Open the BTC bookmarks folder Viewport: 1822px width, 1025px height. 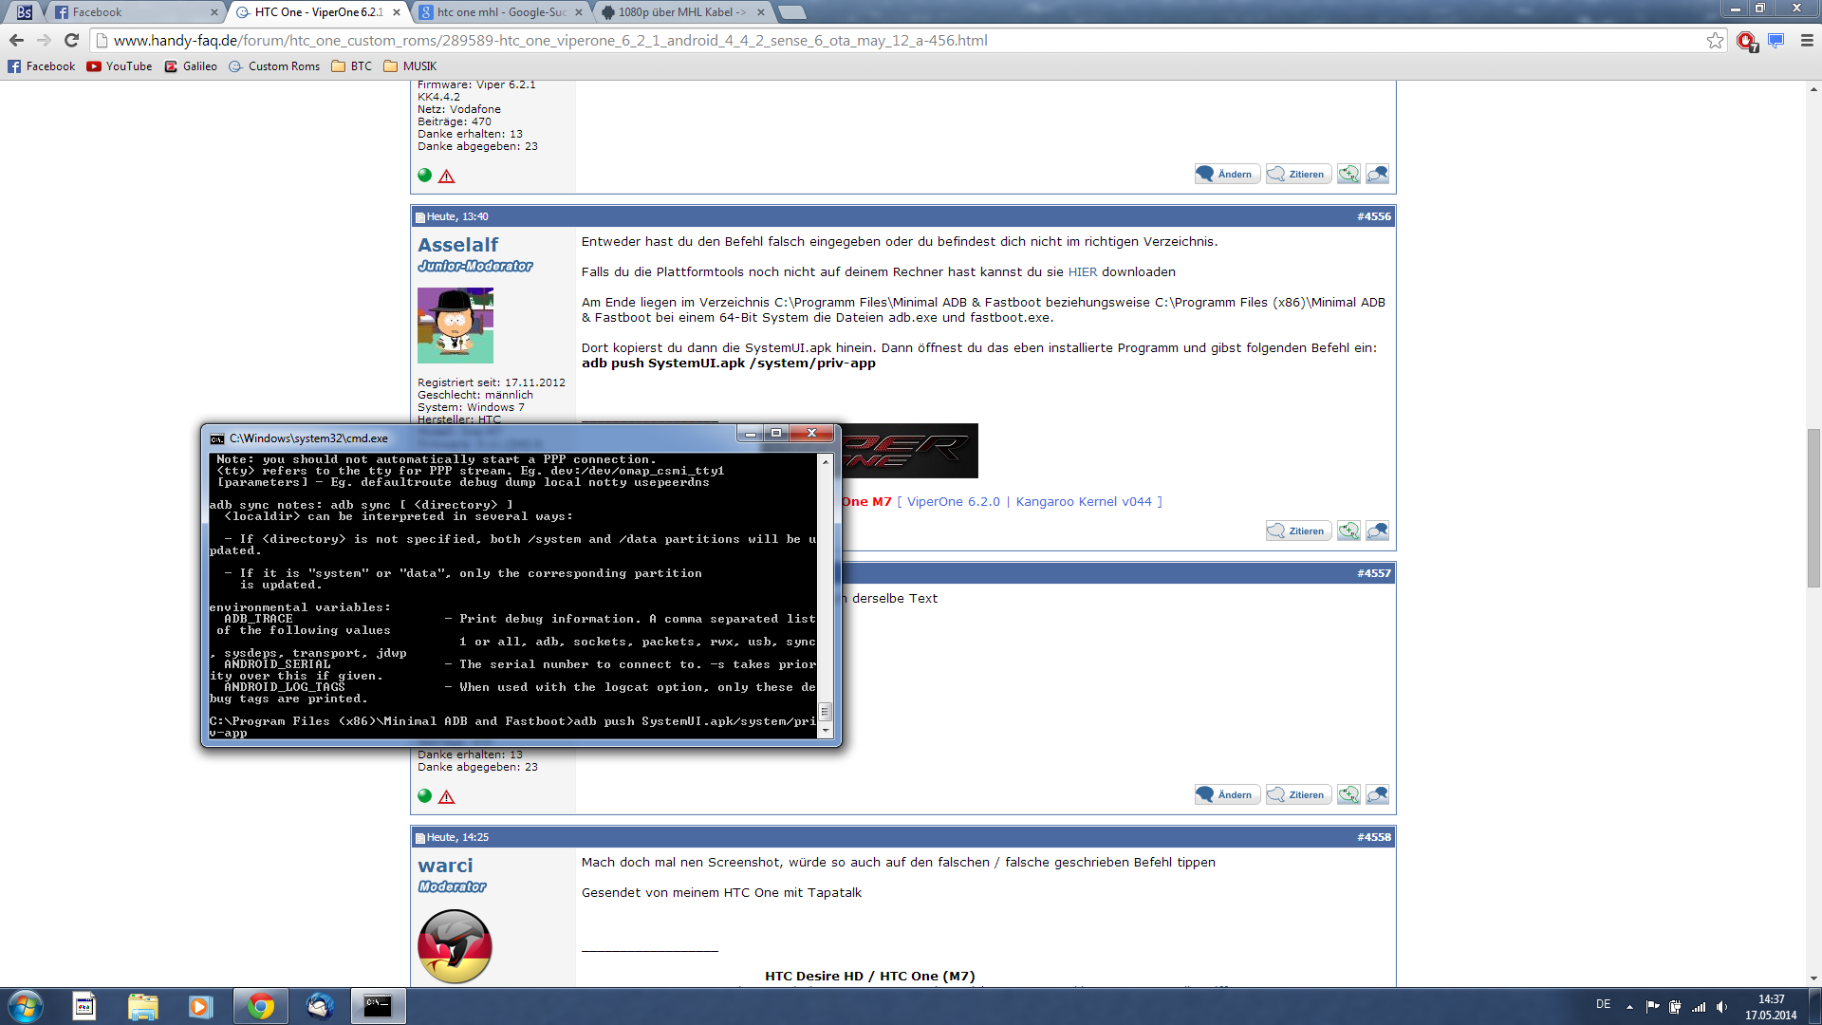(x=352, y=66)
